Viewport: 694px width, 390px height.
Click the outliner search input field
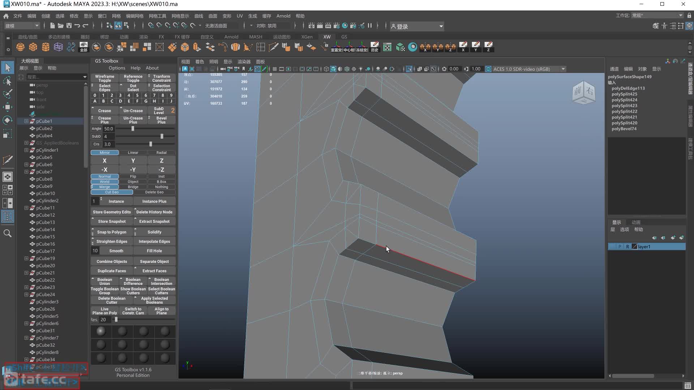[x=54, y=77]
